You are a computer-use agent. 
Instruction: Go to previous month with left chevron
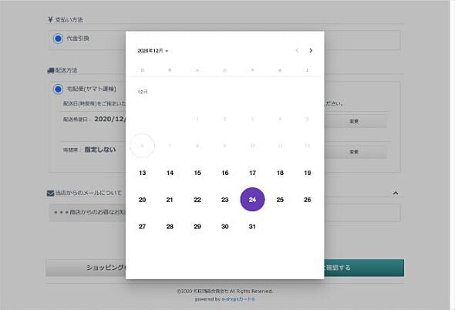[297, 50]
